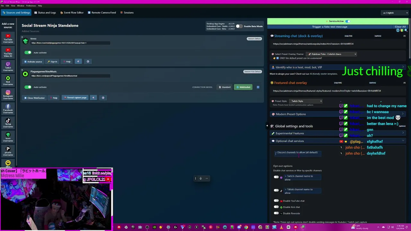The image size is (411, 231).
Task: Open the taskbar weather widget
Action: [361, 227]
